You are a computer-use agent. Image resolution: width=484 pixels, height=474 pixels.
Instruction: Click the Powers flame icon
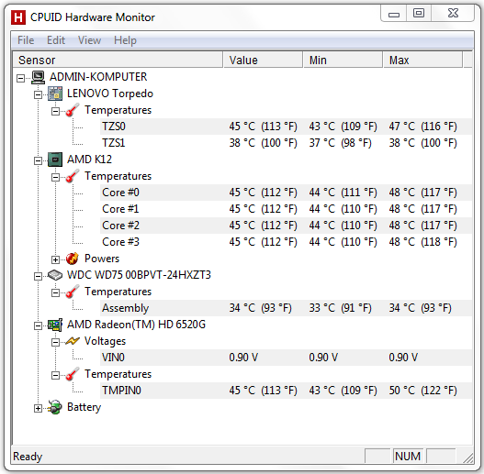[x=73, y=259]
